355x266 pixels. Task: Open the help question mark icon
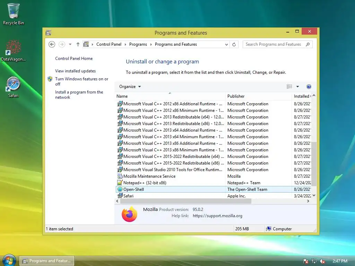pos(309,87)
